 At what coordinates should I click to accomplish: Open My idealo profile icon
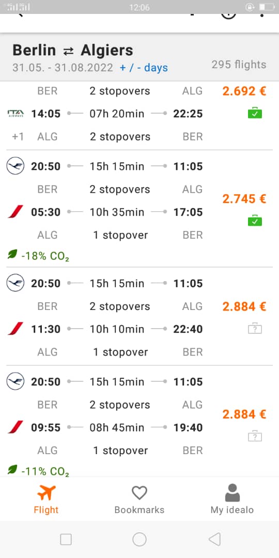coord(233,493)
